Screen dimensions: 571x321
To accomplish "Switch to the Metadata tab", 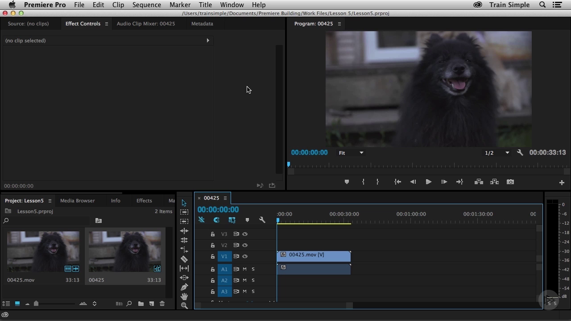I will click(x=202, y=24).
